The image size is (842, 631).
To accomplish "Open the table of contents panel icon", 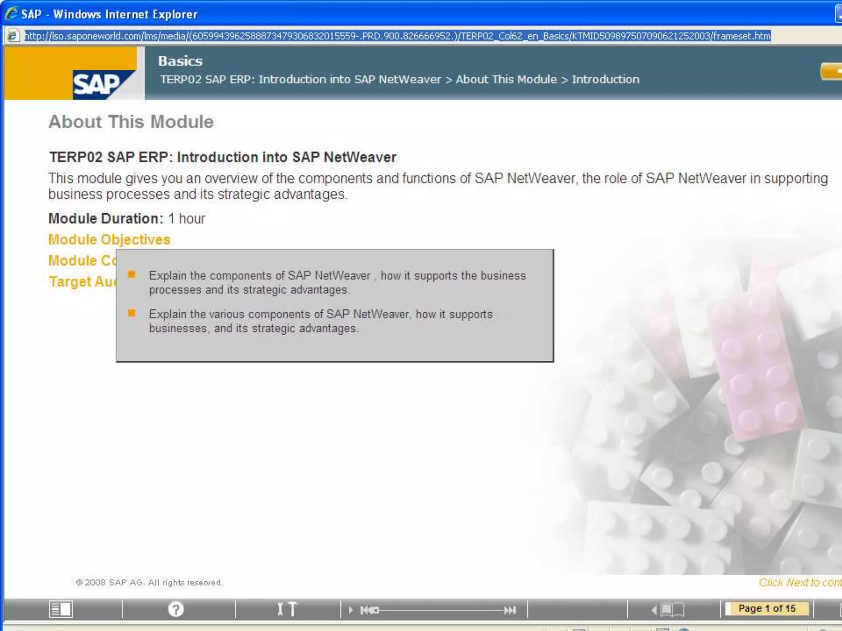I will click(60, 609).
